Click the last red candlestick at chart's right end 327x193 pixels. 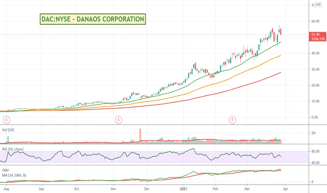[x=281, y=32]
